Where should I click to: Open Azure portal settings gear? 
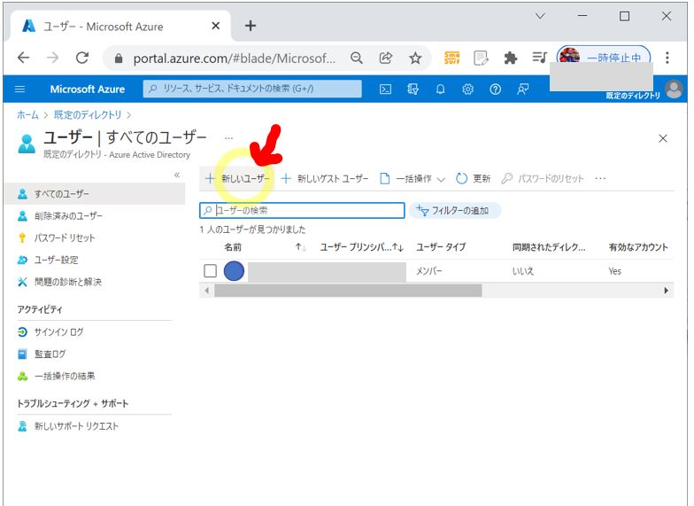point(467,89)
